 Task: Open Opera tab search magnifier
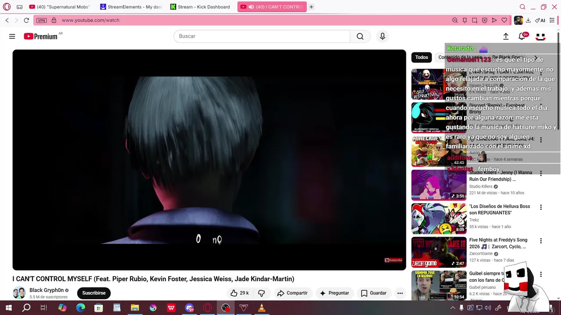[522, 7]
